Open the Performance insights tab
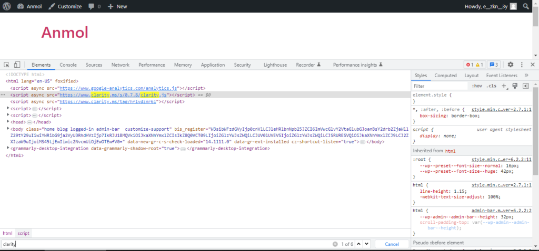Screen dimensions: 539x251 click(x=357, y=65)
